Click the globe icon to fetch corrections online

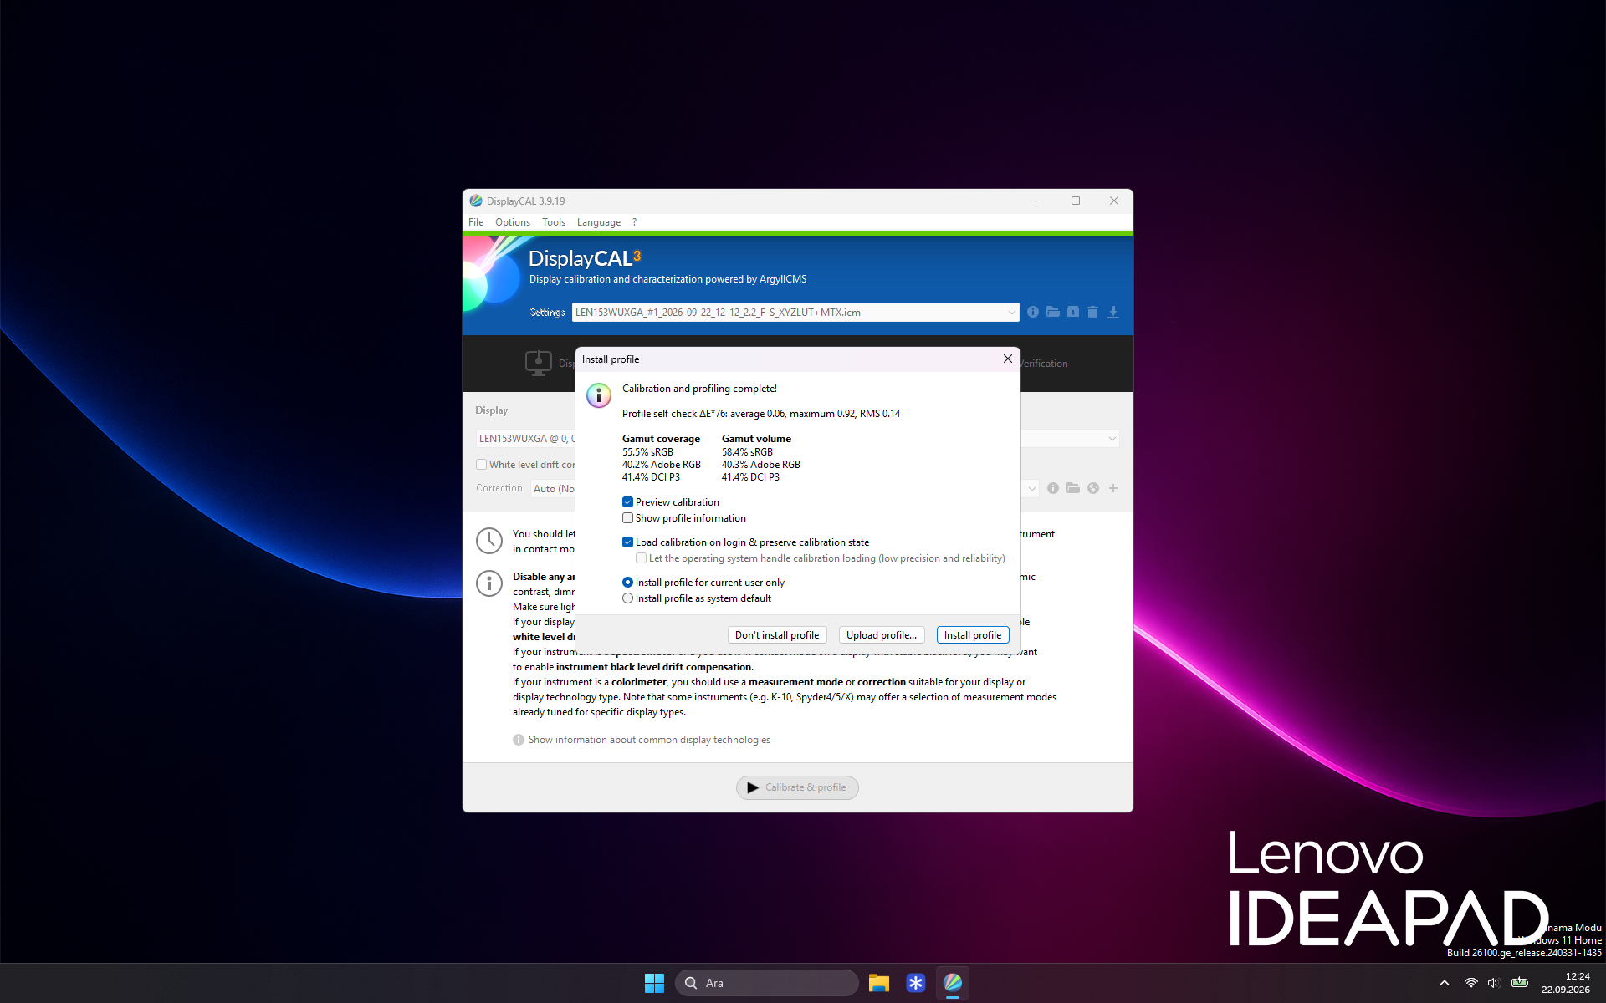point(1093,488)
